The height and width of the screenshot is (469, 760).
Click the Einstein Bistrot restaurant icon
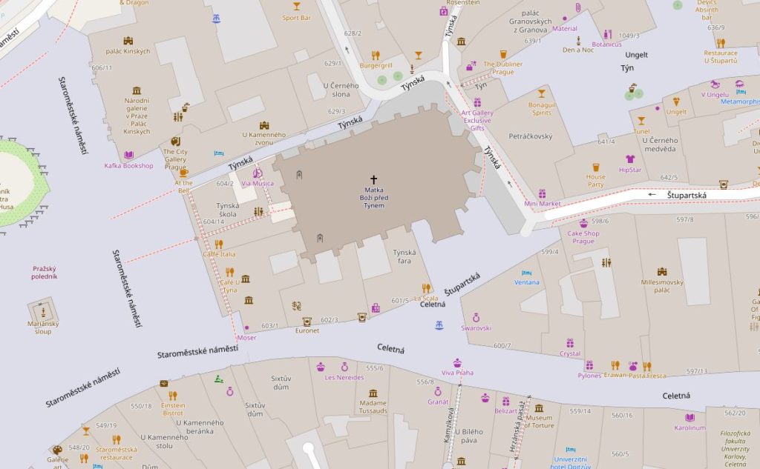pyautogui.click(x=172, y=395)
